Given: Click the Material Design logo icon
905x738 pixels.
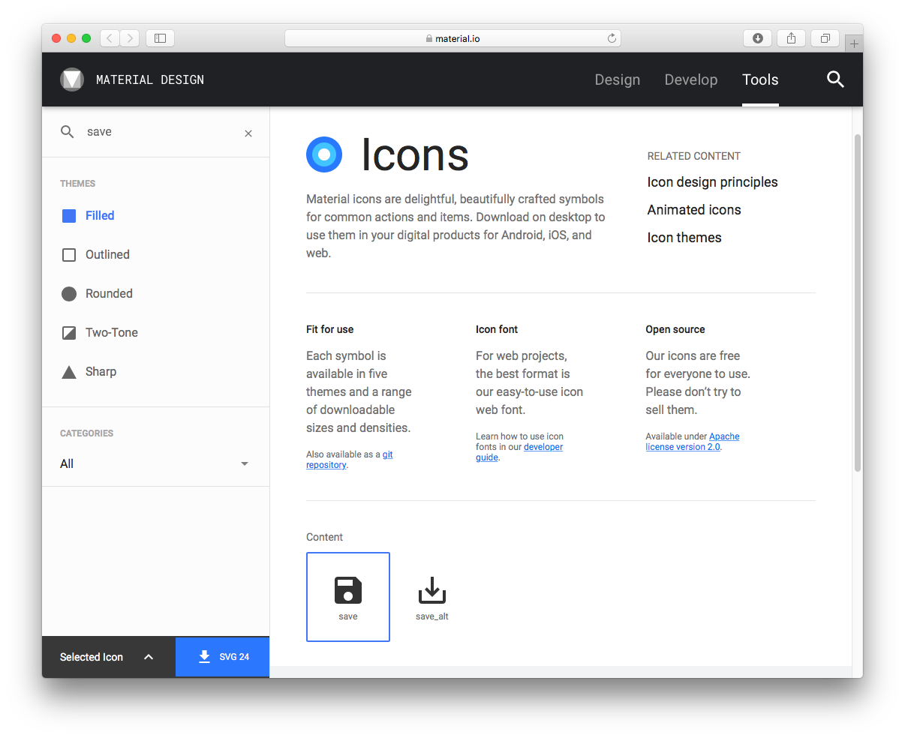Looking at the screenshot, I should point(72,79).
